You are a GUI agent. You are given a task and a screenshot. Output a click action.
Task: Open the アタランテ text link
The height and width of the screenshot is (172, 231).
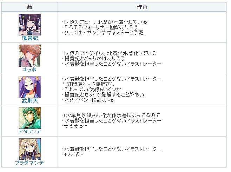tap(29, 132)
